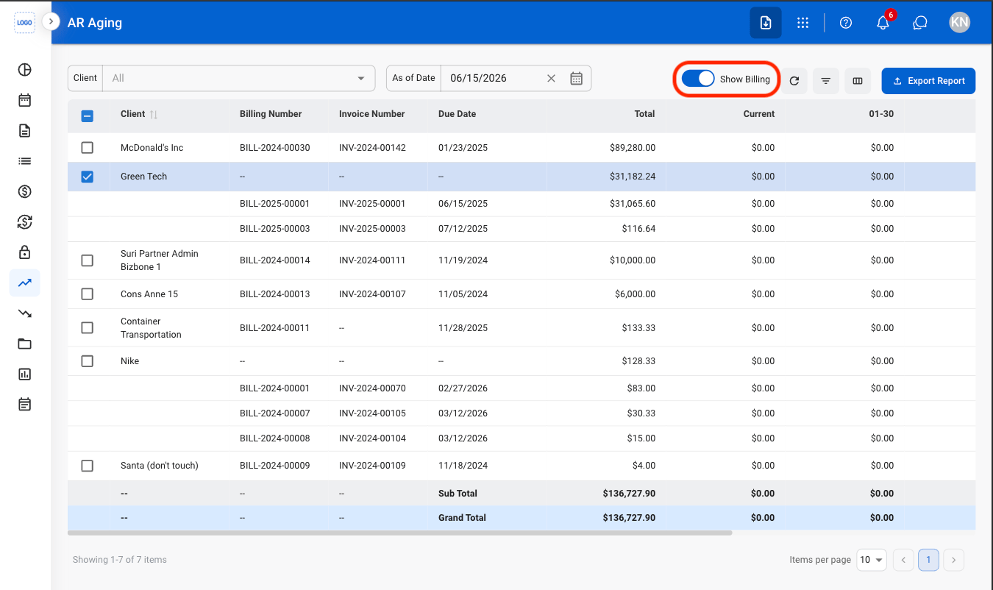This screenshot has height=590, width=993.
Task: Click the Invoice Number column header
Action: (x=372, y=114)
